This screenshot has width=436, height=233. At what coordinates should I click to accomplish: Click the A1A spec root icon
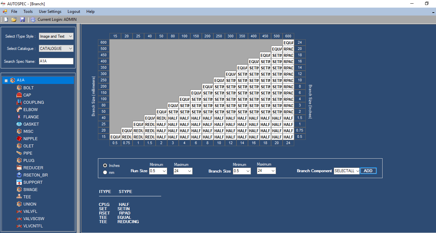coord(13,80)
